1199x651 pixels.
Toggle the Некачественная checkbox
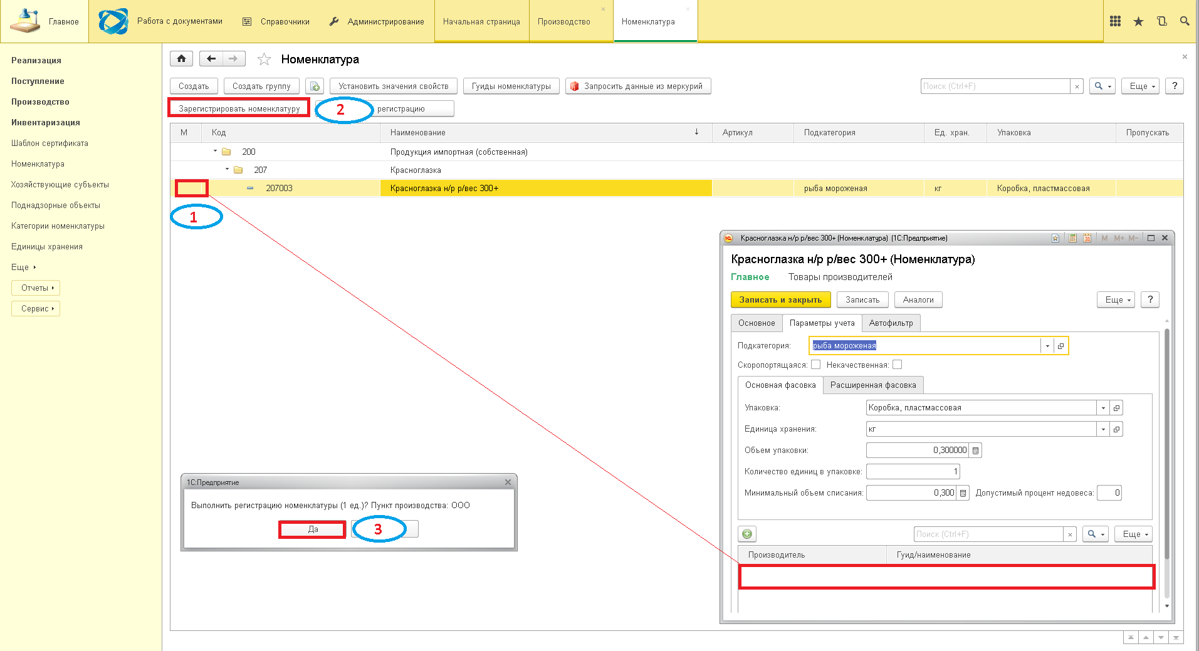click(897, 365)
